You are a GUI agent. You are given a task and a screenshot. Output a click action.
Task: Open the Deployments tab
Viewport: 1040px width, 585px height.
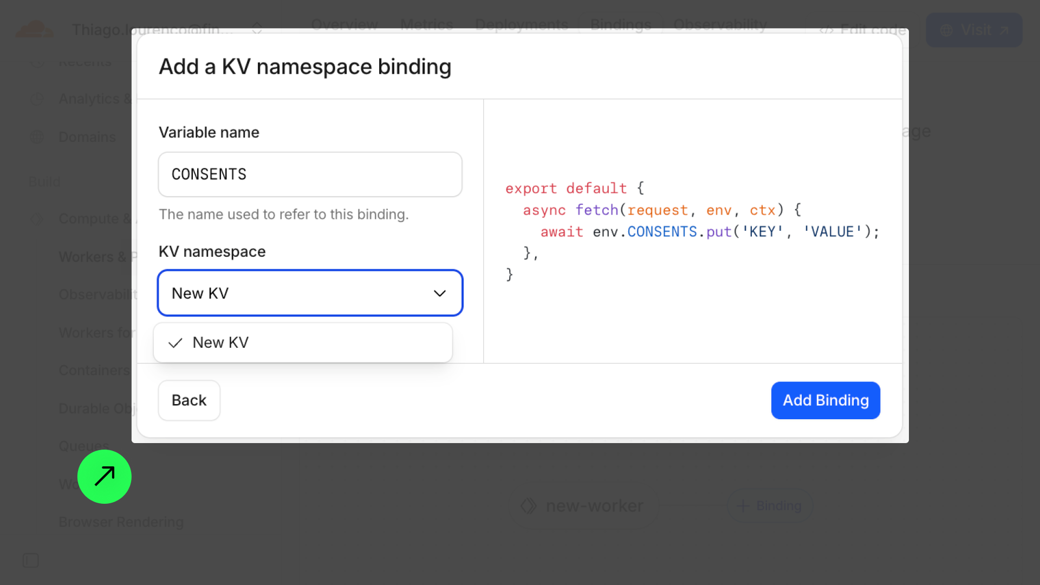[522, 24]
